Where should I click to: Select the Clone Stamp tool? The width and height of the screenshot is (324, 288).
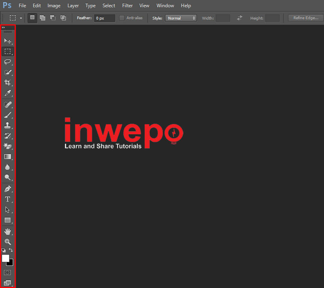(x=7, y=125)
